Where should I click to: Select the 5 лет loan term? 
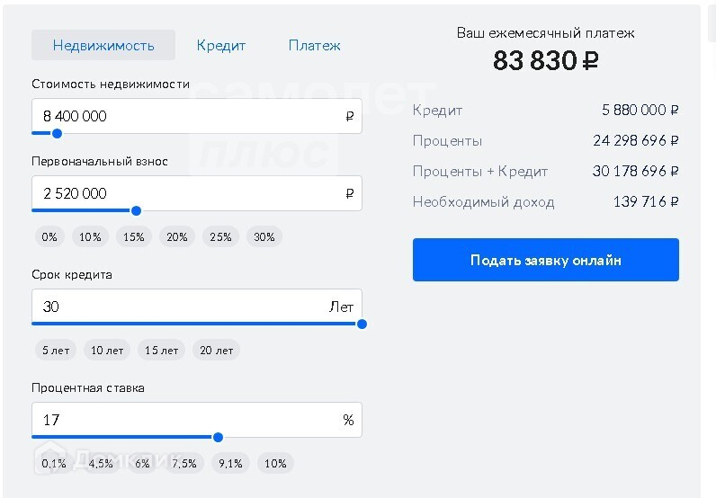55,351
